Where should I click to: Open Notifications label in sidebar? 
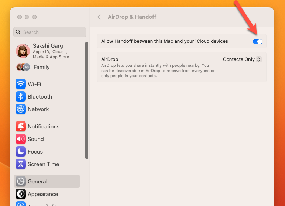coord(44,126)
